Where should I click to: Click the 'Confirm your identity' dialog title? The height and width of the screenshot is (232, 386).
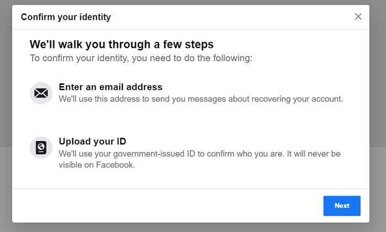(66, 17)
